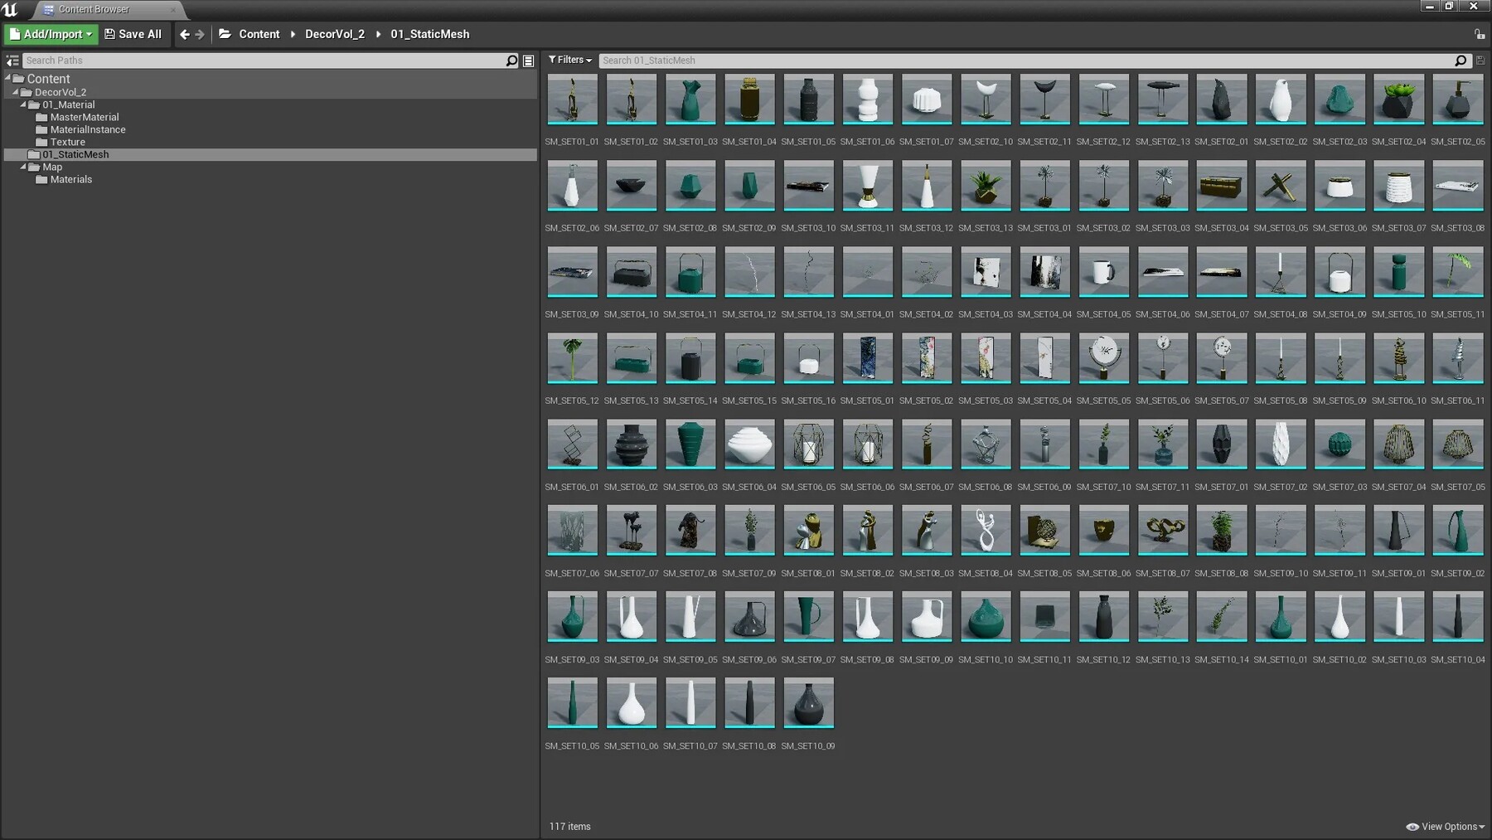Toggle the sources panel icon
Image resolution: width=1492 pixels, height=840 pixels.
12,60
